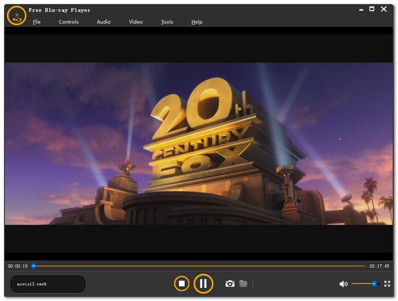The width and height of the screenshot is (398, 301).
Task: Click the video display area
Action: pos(199,144)
